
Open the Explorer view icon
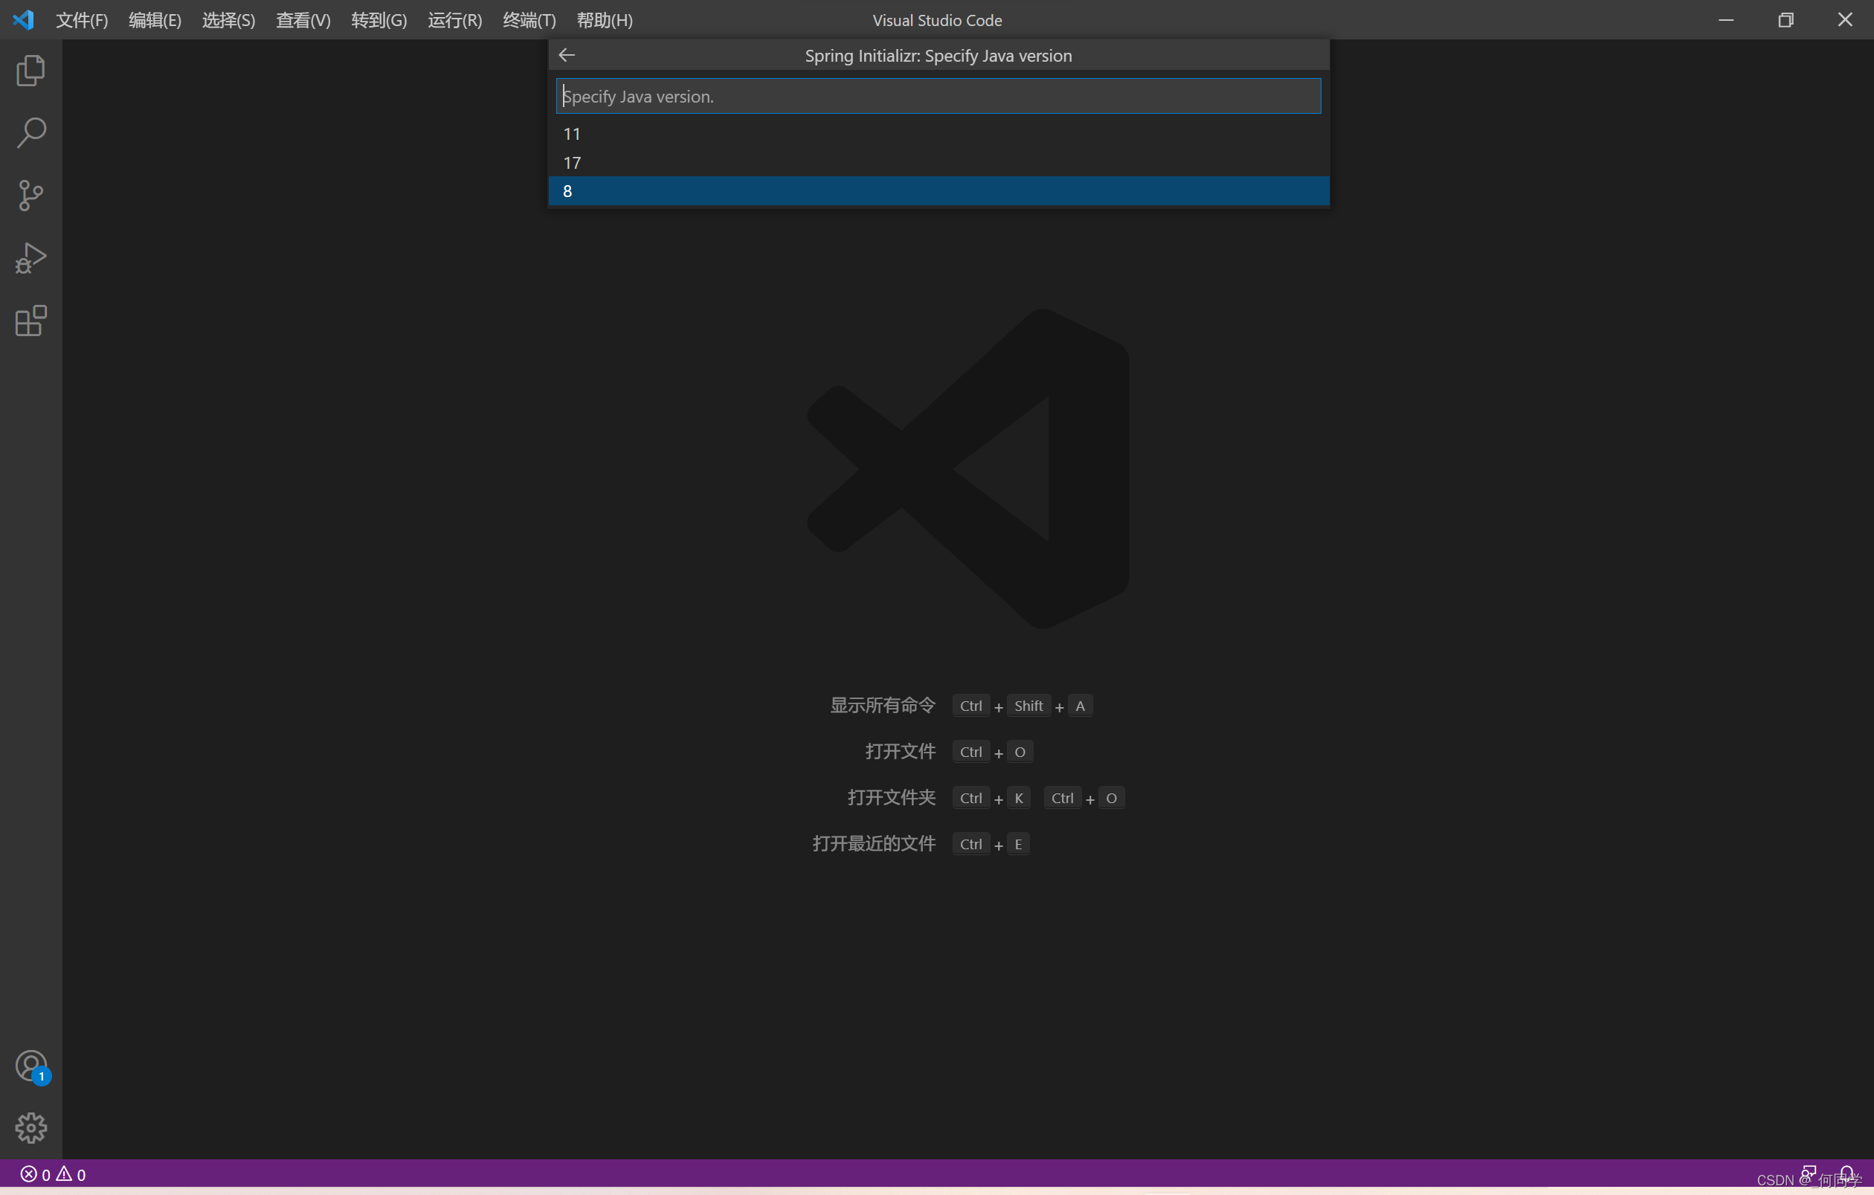point(30,71)
